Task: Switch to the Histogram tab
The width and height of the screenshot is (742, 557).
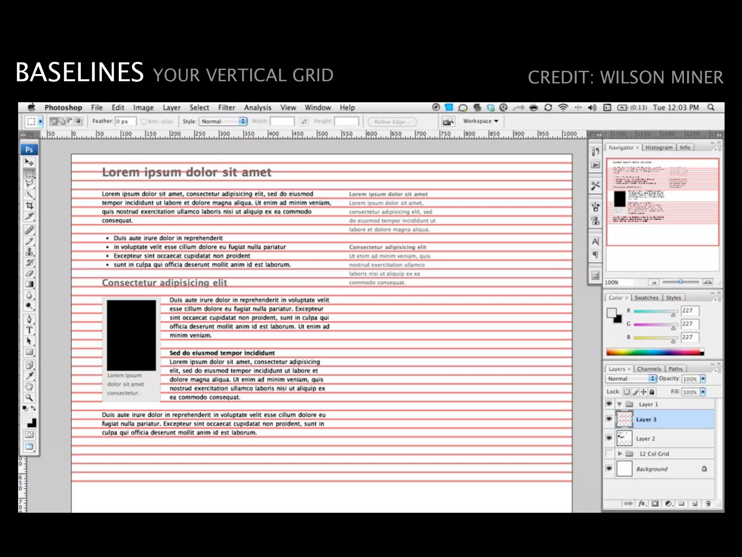Action: click(659, 148)
